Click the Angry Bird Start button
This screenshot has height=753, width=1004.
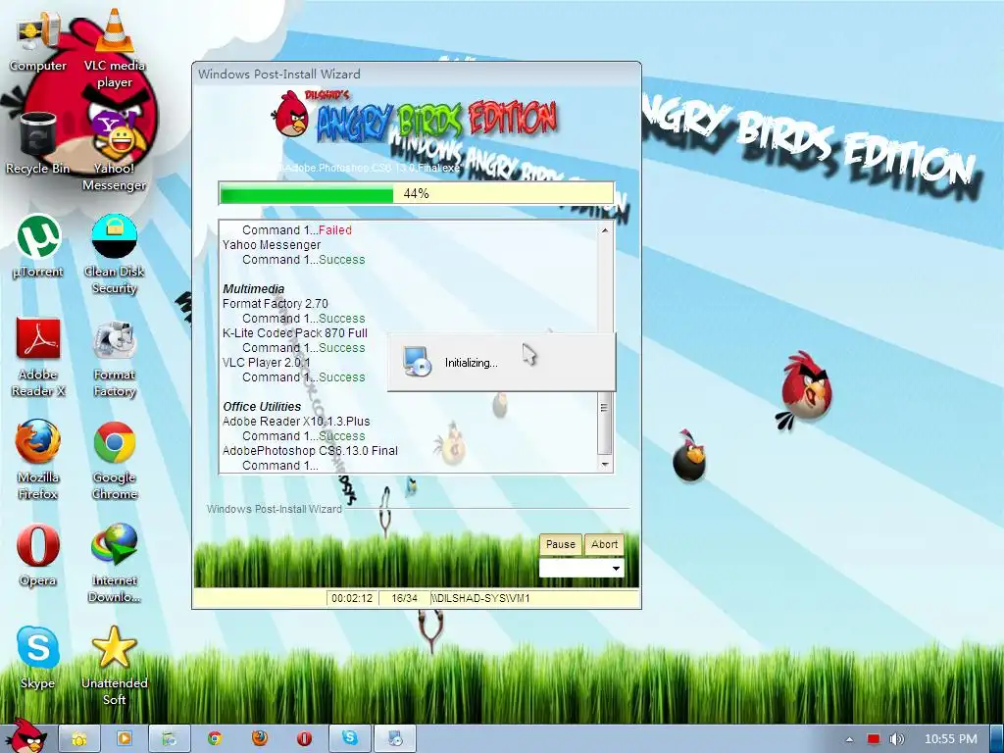[x=25, y=736]
